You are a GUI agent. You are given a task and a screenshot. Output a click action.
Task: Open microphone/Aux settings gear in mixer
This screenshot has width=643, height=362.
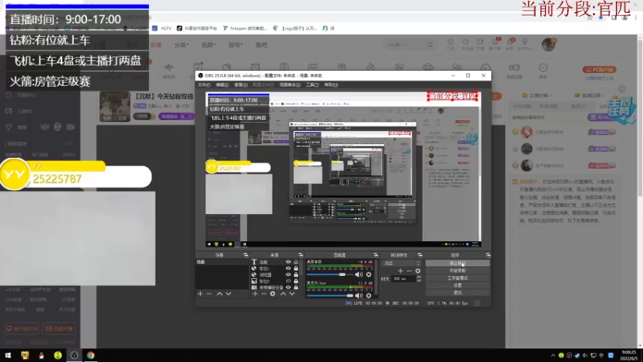click(x=369, y=295)
